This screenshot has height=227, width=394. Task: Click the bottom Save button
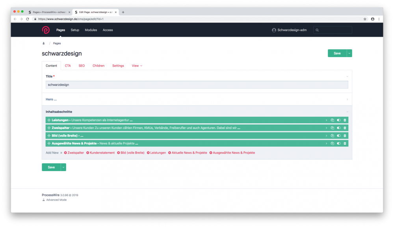[x=51, y=167]
